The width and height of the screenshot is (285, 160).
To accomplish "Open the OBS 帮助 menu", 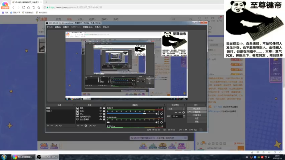I will coord(106,27).
